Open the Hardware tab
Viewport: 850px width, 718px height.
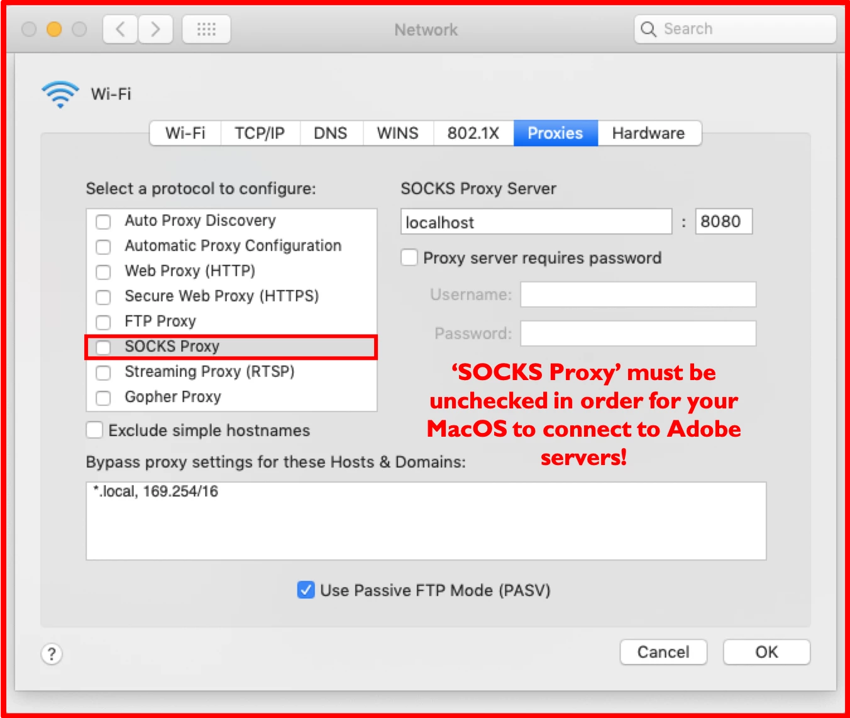coord(649,133)
